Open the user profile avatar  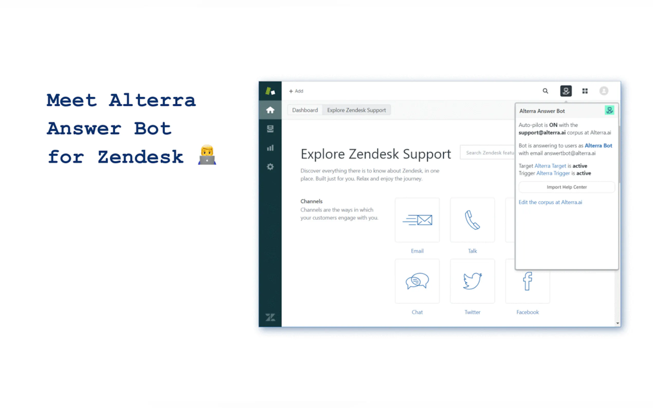(604, 91)
